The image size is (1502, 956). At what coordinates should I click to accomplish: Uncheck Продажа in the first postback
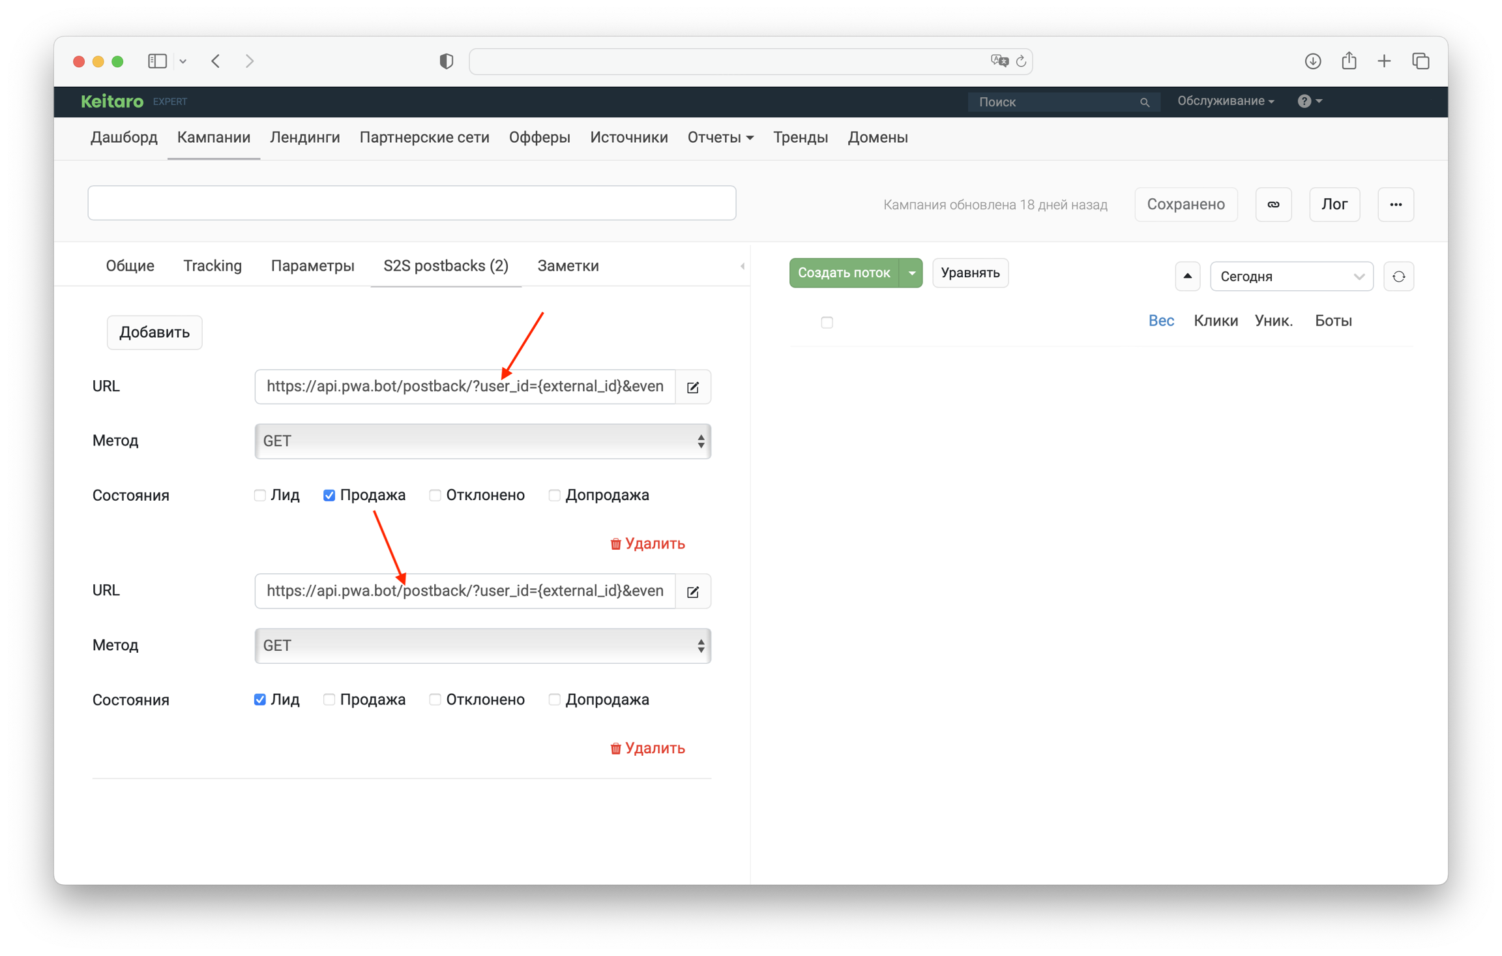(x=329, y=496)
